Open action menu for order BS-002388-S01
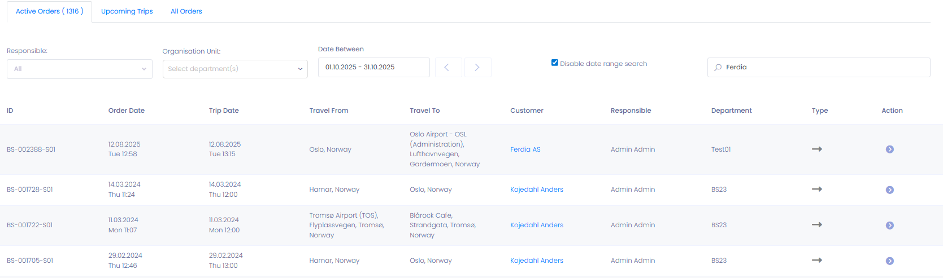The height and width of the screenshot is (278, 943). click(x=889, y=149)
